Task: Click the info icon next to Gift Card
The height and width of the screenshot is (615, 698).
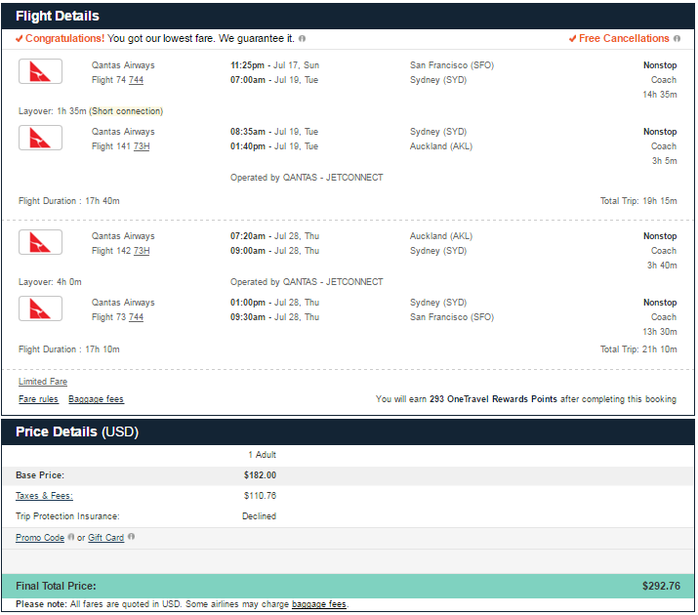Action: (x=131, y=537)
